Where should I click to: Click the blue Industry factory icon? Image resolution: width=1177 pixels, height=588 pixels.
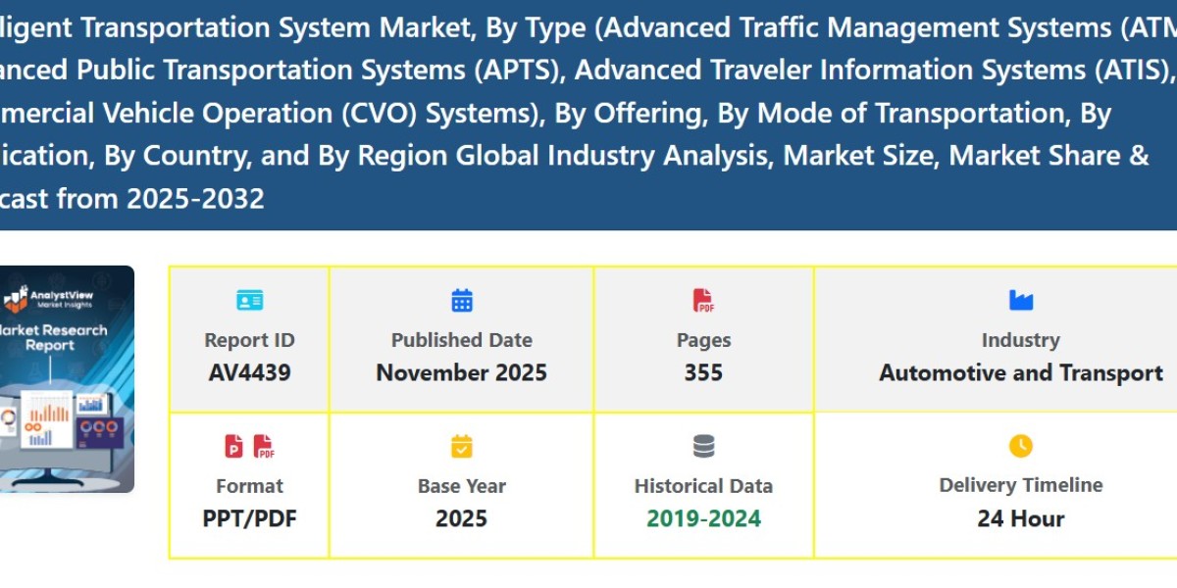pos(1021,299)
